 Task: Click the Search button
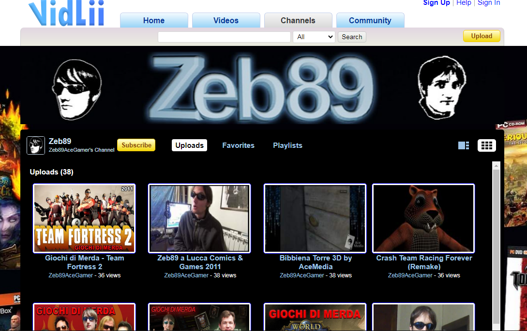tap(352, 37)
